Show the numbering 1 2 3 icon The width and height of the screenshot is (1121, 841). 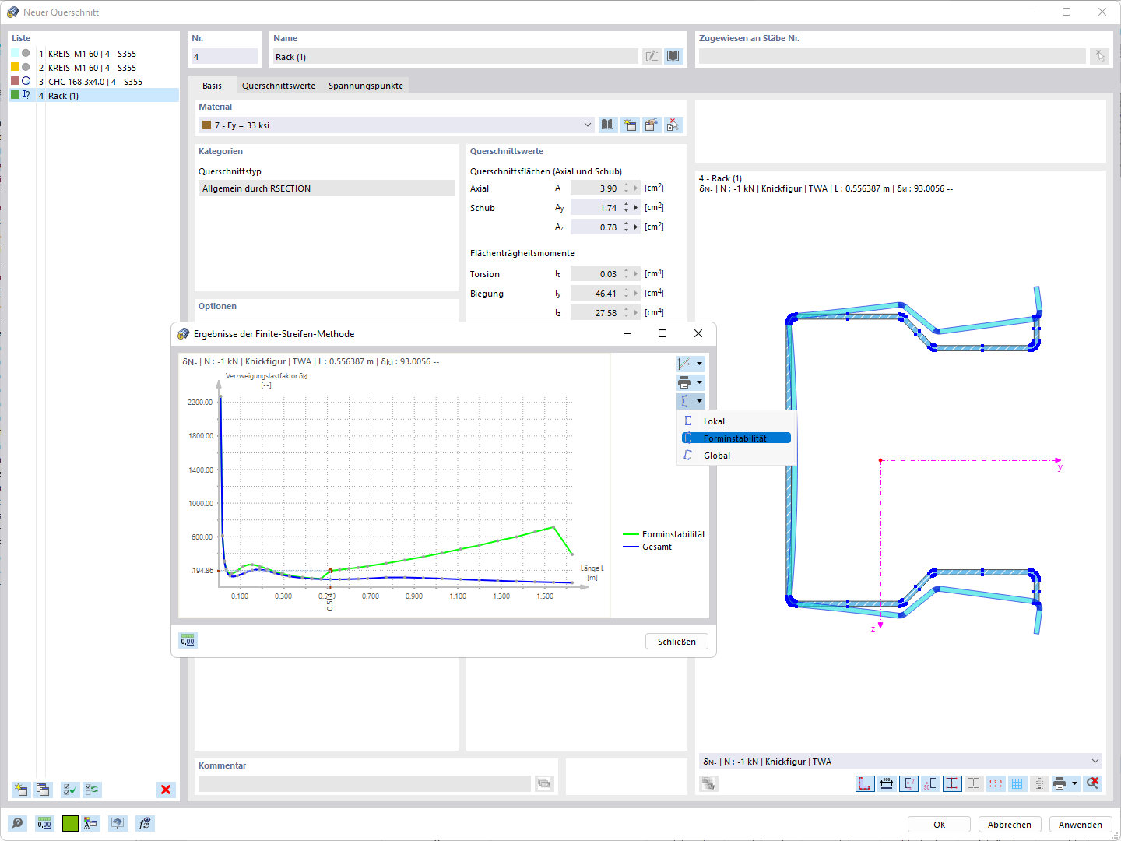(x=996, y=783)
